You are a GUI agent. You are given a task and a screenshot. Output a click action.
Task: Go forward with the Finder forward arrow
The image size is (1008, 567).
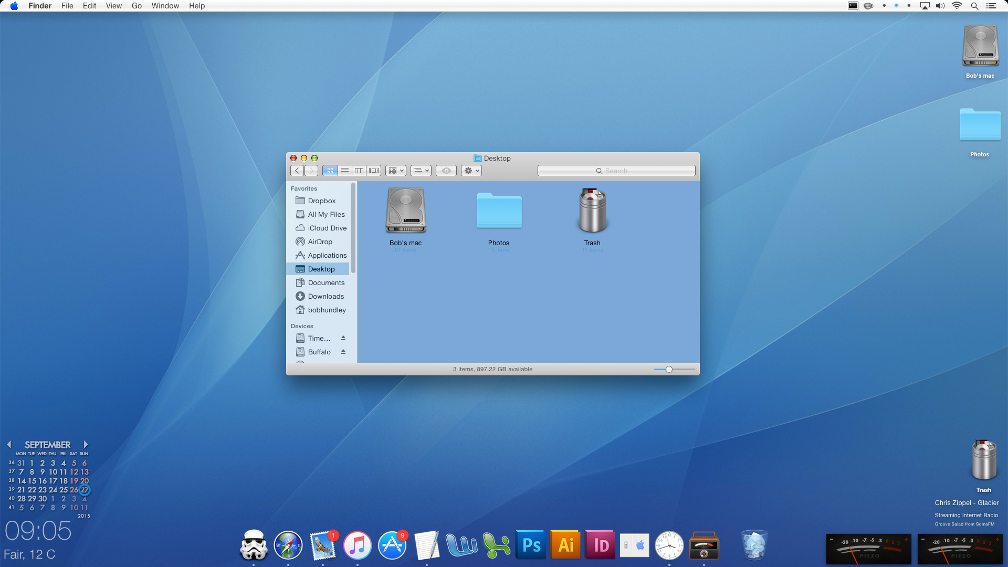pos(311,171)
